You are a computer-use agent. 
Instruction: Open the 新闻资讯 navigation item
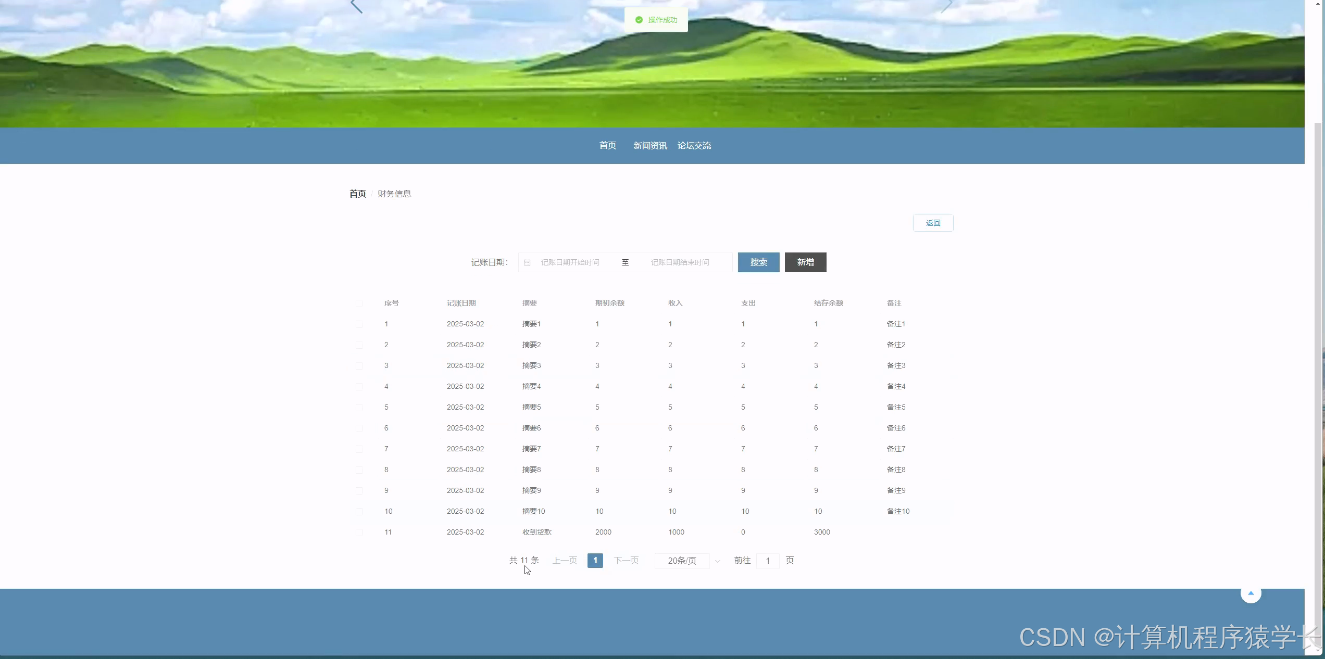point(650,146)
